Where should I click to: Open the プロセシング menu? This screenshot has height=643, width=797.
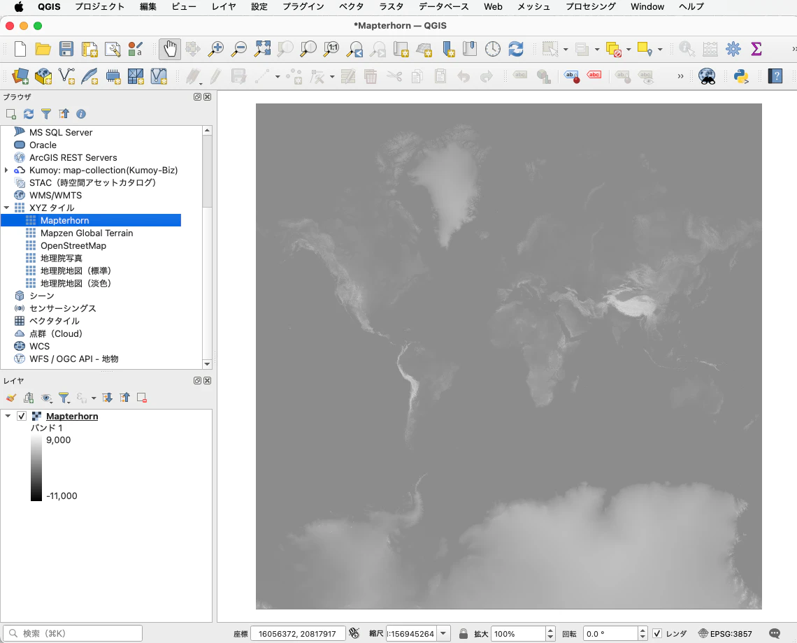click(591, 6)
